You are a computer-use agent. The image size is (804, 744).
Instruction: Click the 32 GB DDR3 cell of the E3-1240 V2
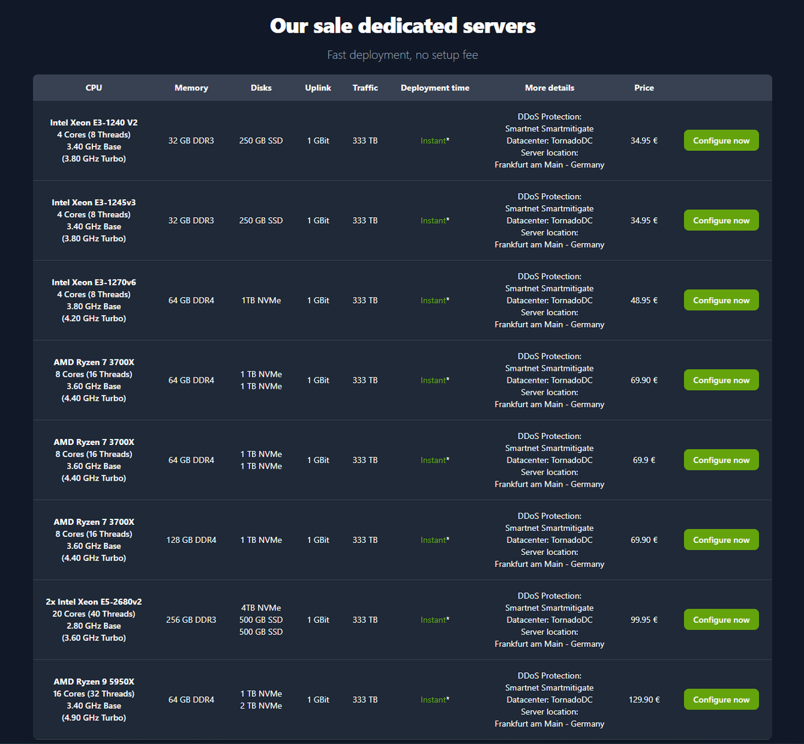pos(191,141)
